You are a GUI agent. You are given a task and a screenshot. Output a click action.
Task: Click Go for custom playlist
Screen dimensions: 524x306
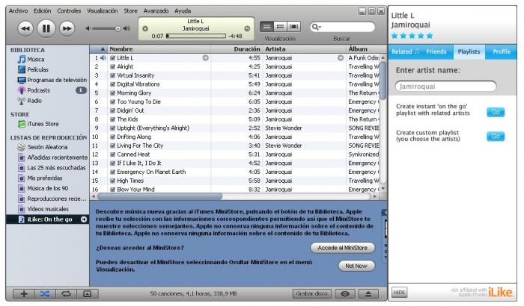pyautogui.click(x=496, y=136)
